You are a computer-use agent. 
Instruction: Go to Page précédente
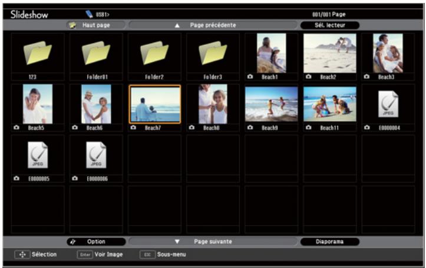coord(213,25)
